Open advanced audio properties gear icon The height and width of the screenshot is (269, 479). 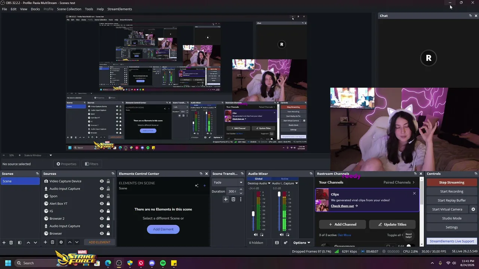[286, 243]
